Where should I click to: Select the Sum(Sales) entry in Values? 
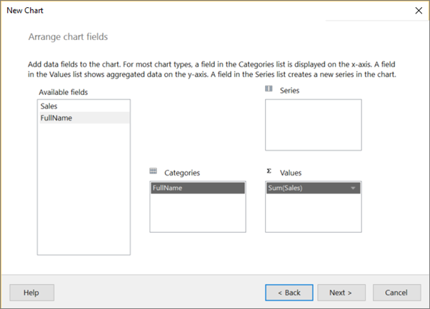(x=307, y=188)
